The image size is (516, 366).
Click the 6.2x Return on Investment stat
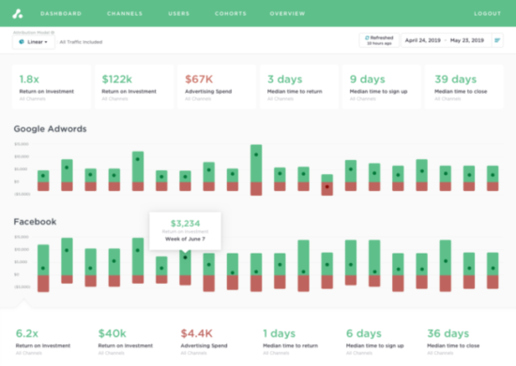(43, 342)
